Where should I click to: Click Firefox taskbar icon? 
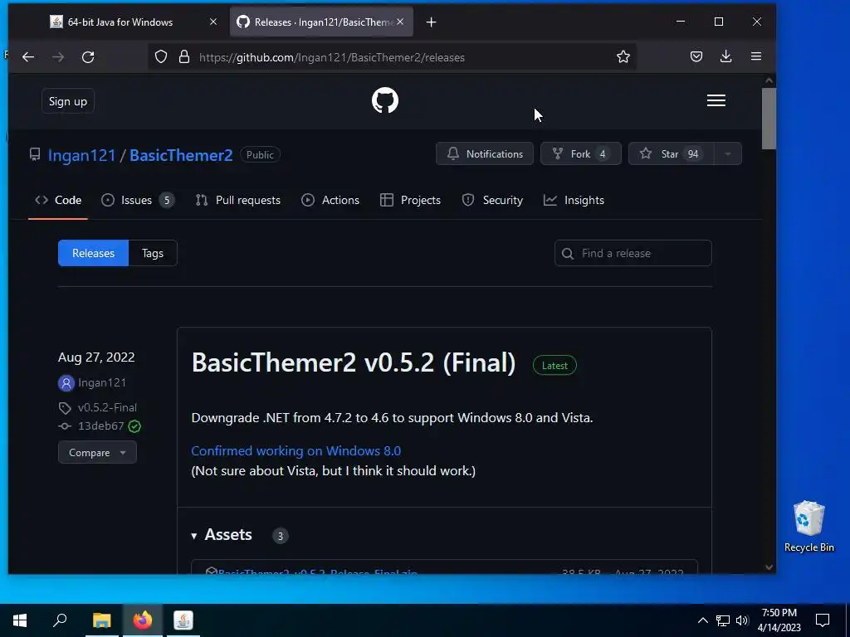(143, 620)
